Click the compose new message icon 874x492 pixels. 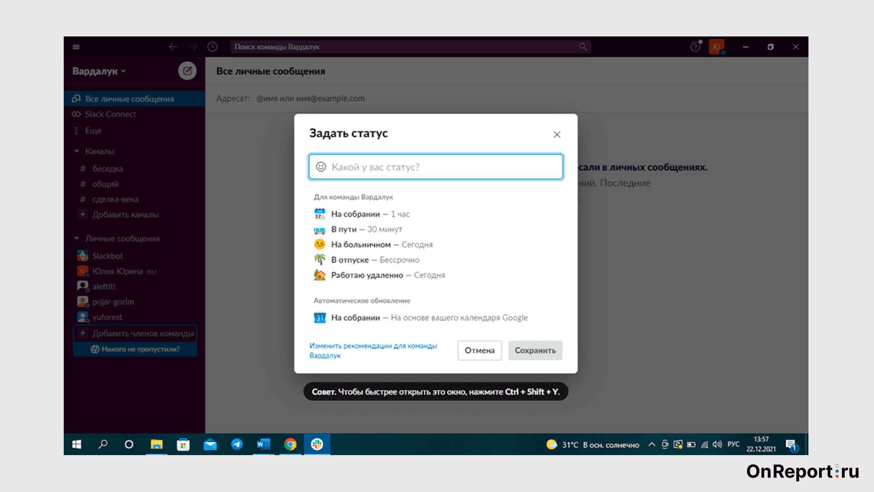[x=187, y=71]
